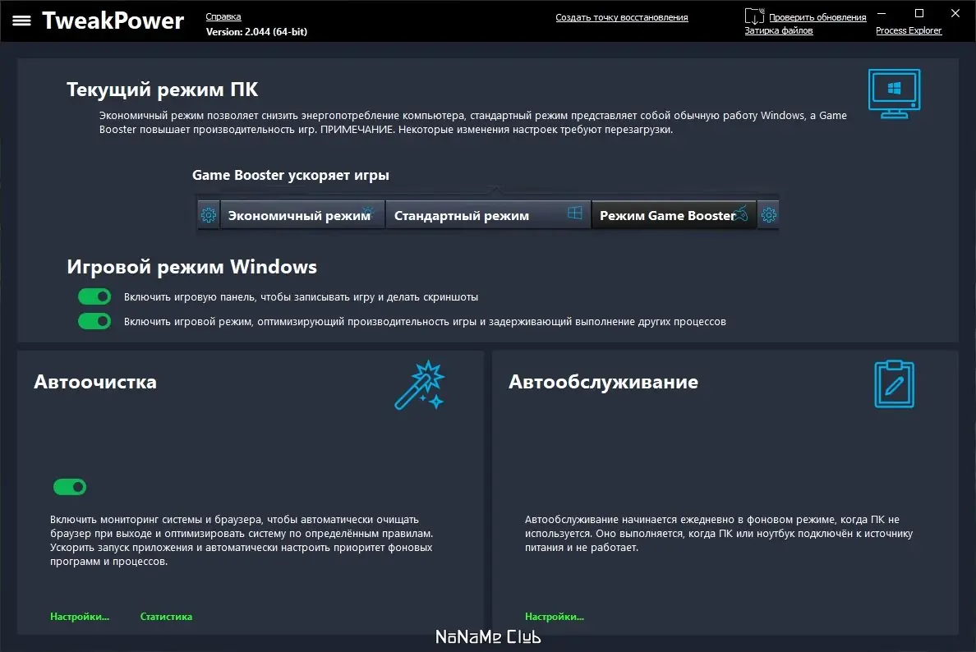Open Автоочистка Настройки link
The image size is (976, 652).
[80, 617]
